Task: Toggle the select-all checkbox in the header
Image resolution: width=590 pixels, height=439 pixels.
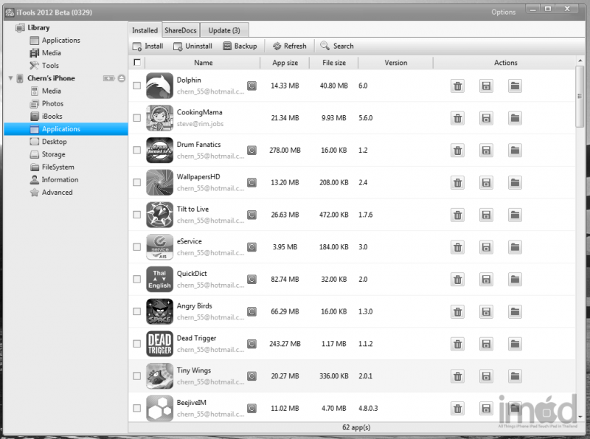Action: click(x=137, y=63)
